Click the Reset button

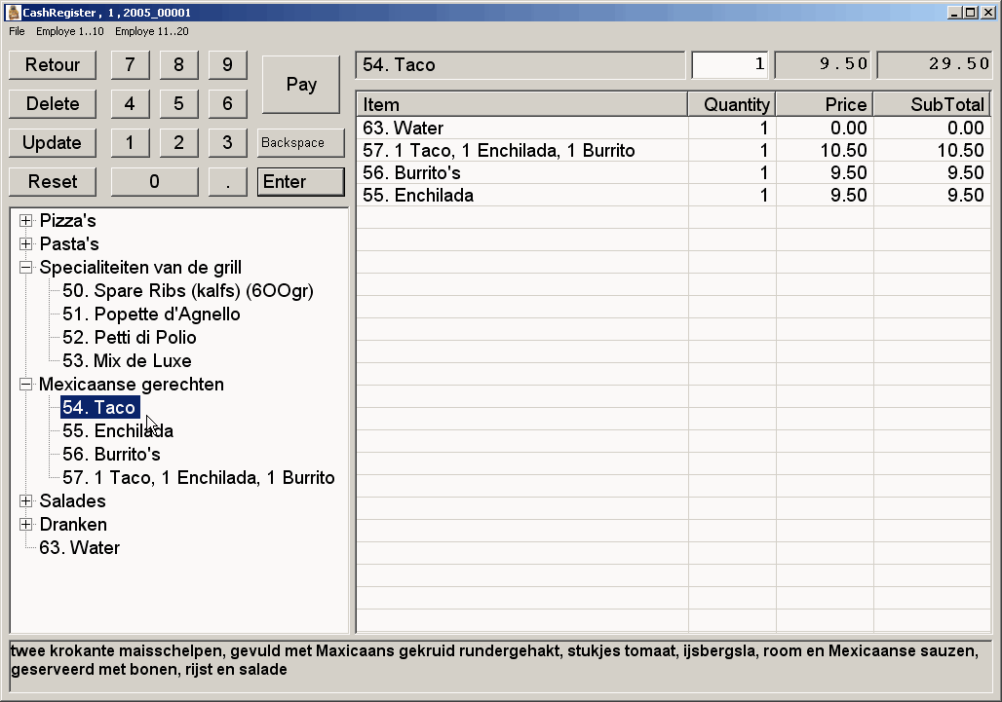click(x=53, y=182)
